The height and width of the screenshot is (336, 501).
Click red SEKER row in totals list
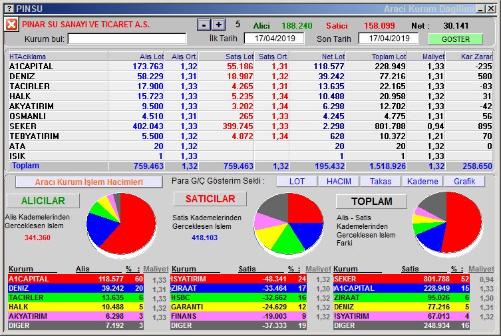pyautogui.click(x=402, y=279)
